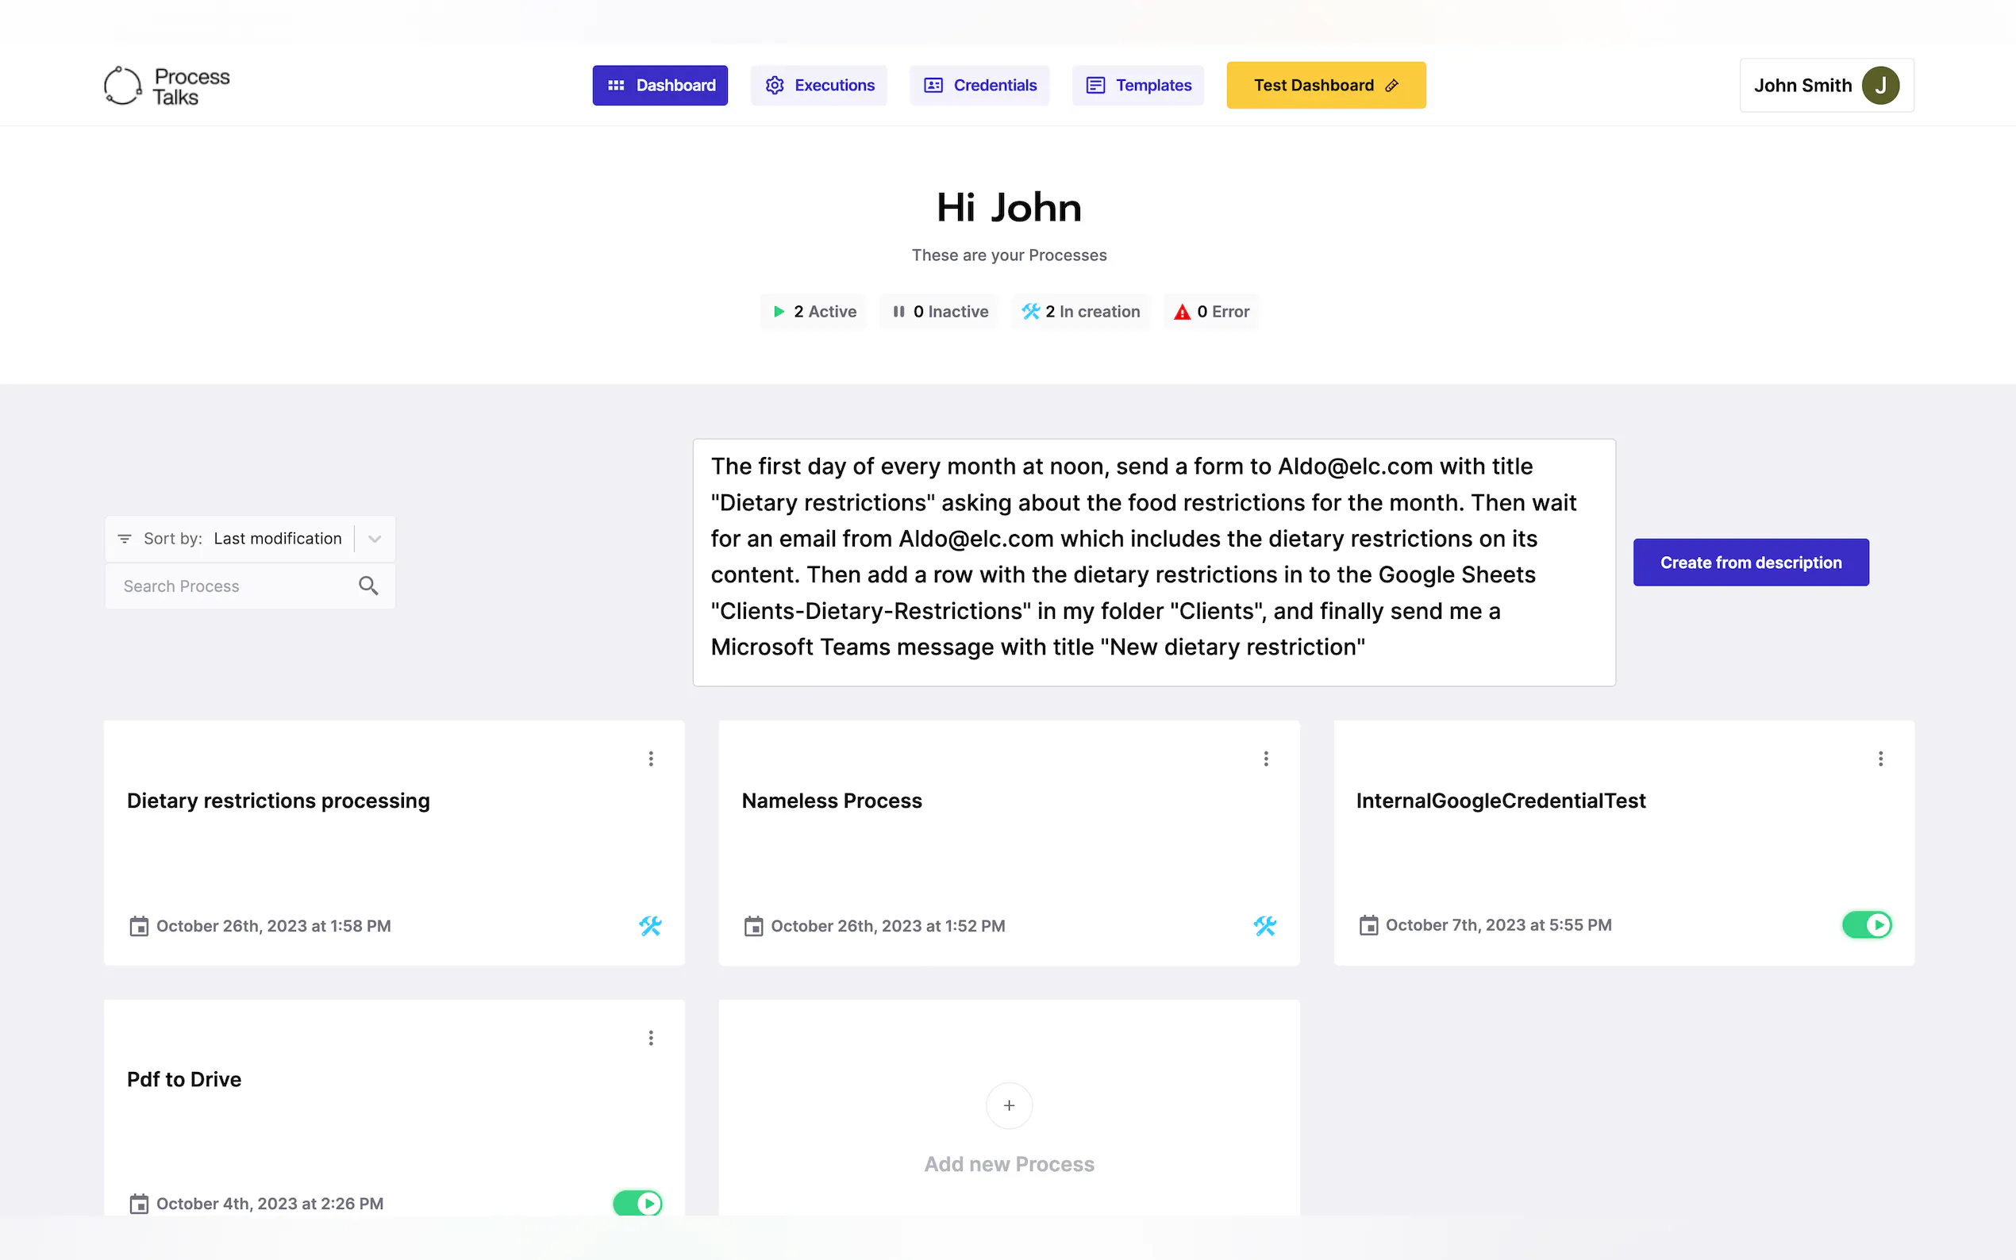
Task: Click the search magnifier icon
Action: pos(368,586)
